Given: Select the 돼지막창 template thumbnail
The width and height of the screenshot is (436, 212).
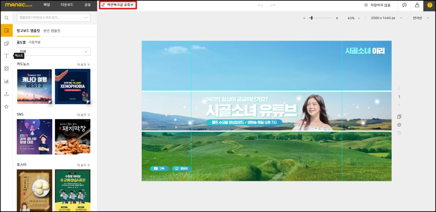Looking at the screenshot, I should pyautogui.click(x=73, y=137).
